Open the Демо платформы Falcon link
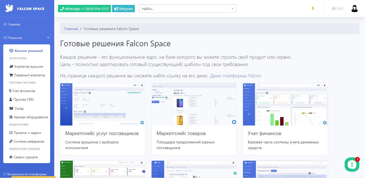 [x=236, y=76]
